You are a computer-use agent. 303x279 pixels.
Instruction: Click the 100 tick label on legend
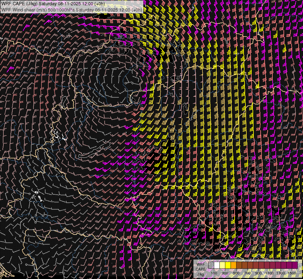(x=214, y=273)
